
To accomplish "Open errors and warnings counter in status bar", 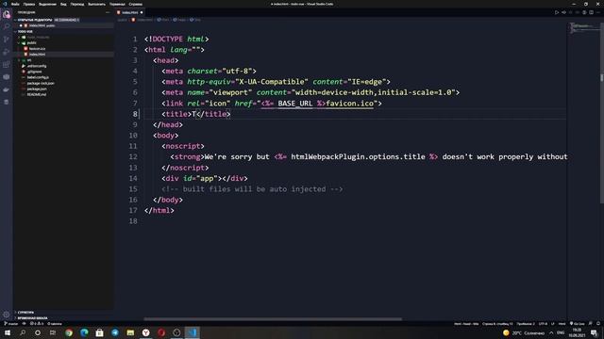I will [37, 324].
